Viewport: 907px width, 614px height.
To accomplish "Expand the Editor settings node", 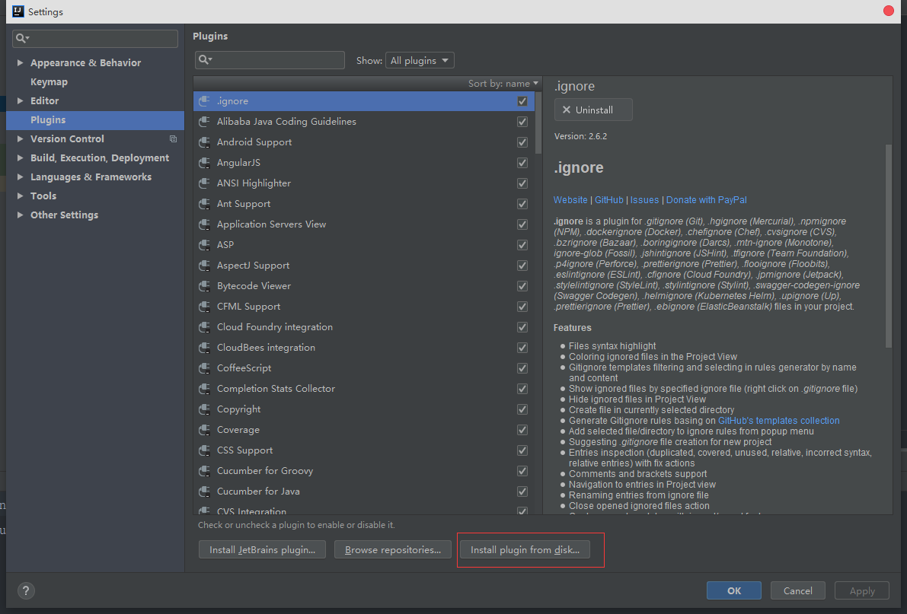I will point(21,100).
